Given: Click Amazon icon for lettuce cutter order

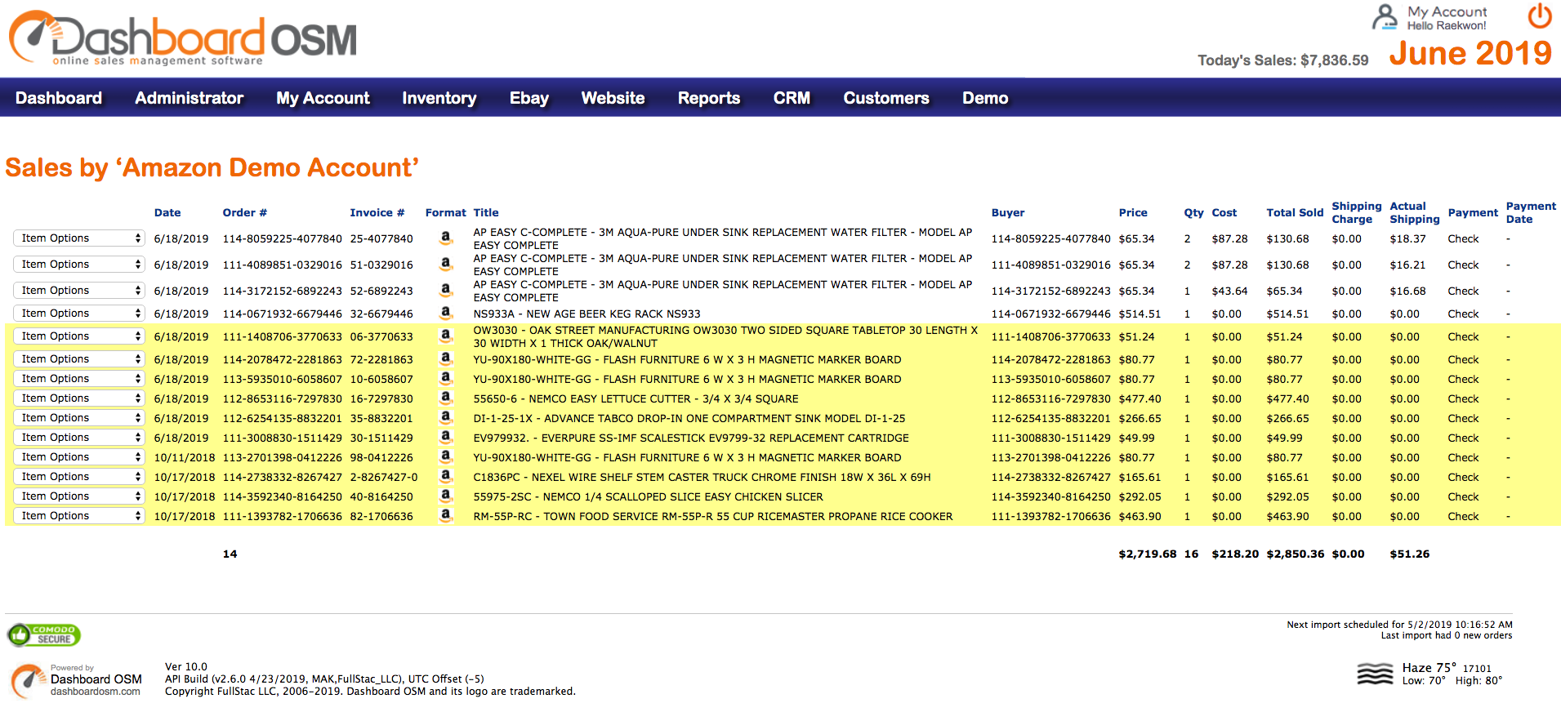Looking at the screenshot, I should [x=446, y=398].
